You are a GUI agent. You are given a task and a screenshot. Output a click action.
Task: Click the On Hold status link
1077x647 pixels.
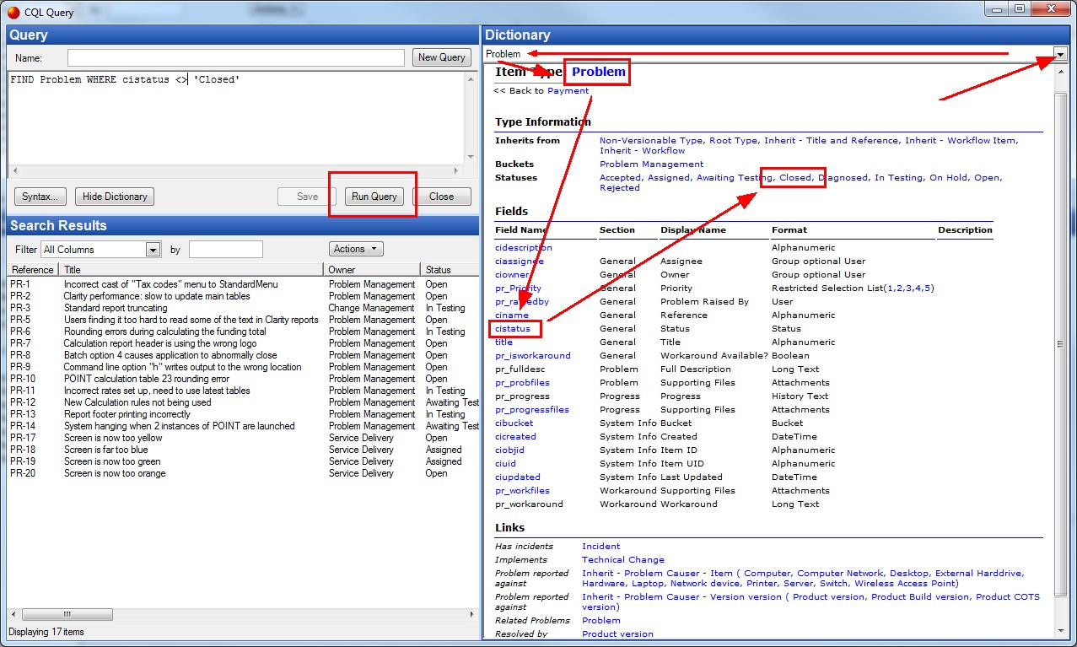(x=949, y=178)
